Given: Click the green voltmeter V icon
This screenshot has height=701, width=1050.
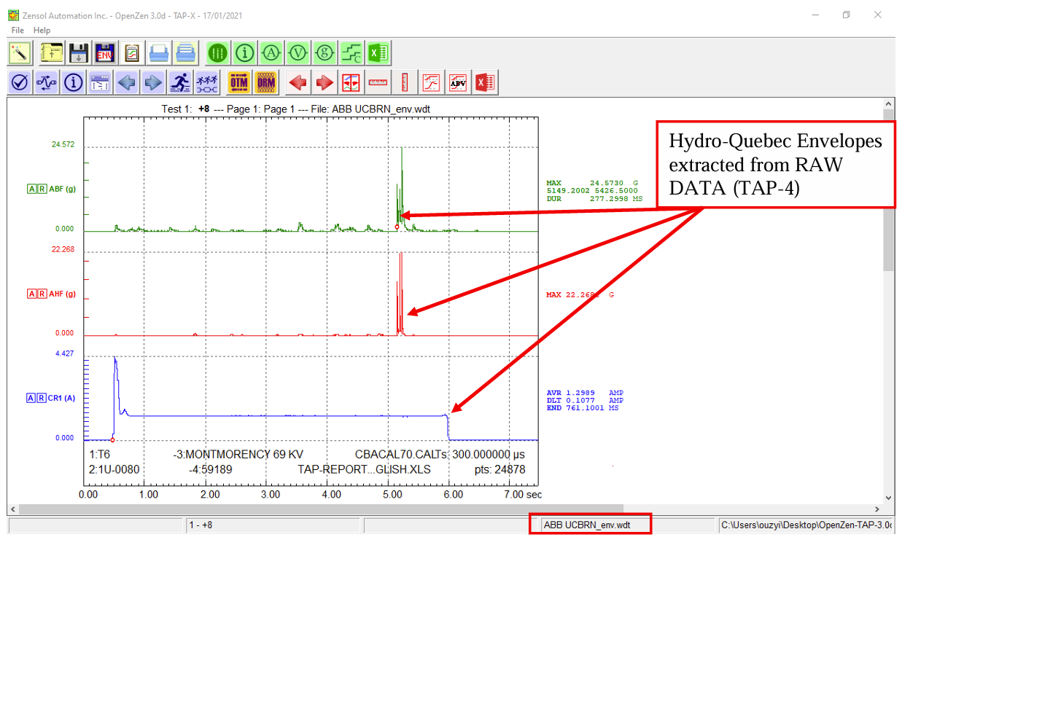Looking at the screenshot, I should click(x=298, y=53).
